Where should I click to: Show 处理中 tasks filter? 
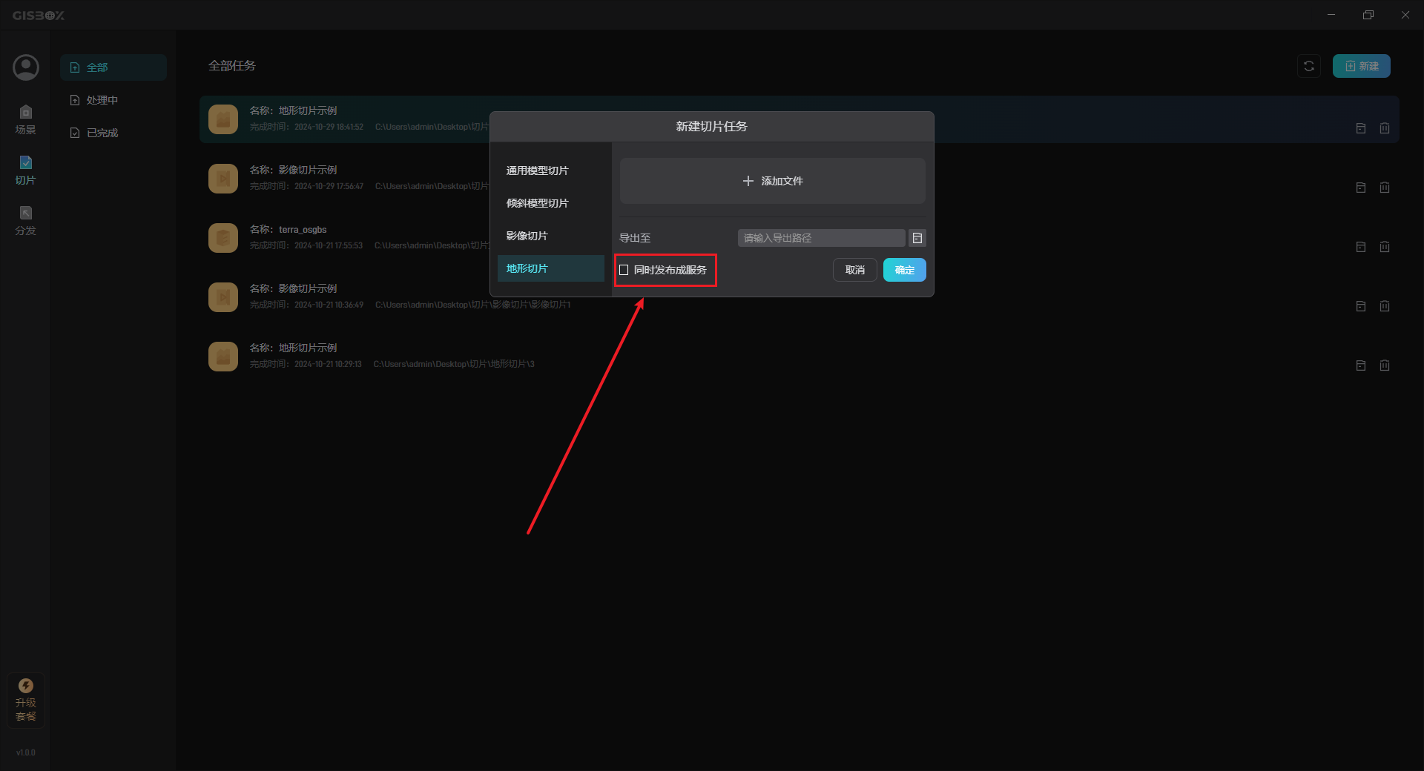click(113, 100)
